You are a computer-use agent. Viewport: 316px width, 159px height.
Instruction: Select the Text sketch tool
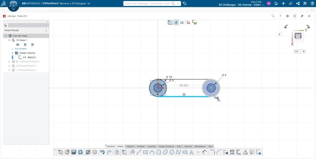pos(192,152)
